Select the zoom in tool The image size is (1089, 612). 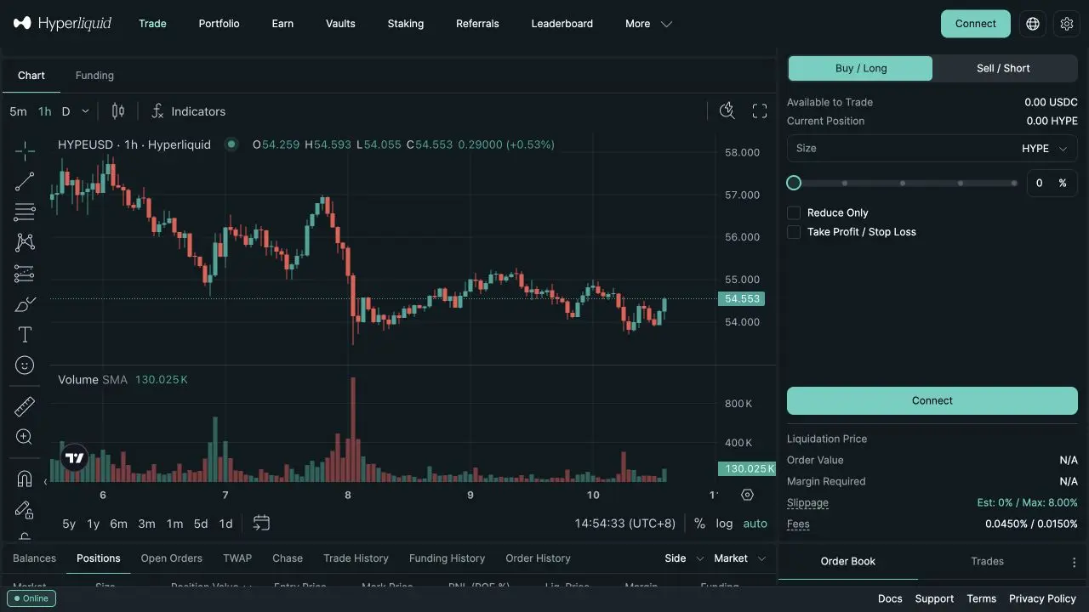click(25, 438)
